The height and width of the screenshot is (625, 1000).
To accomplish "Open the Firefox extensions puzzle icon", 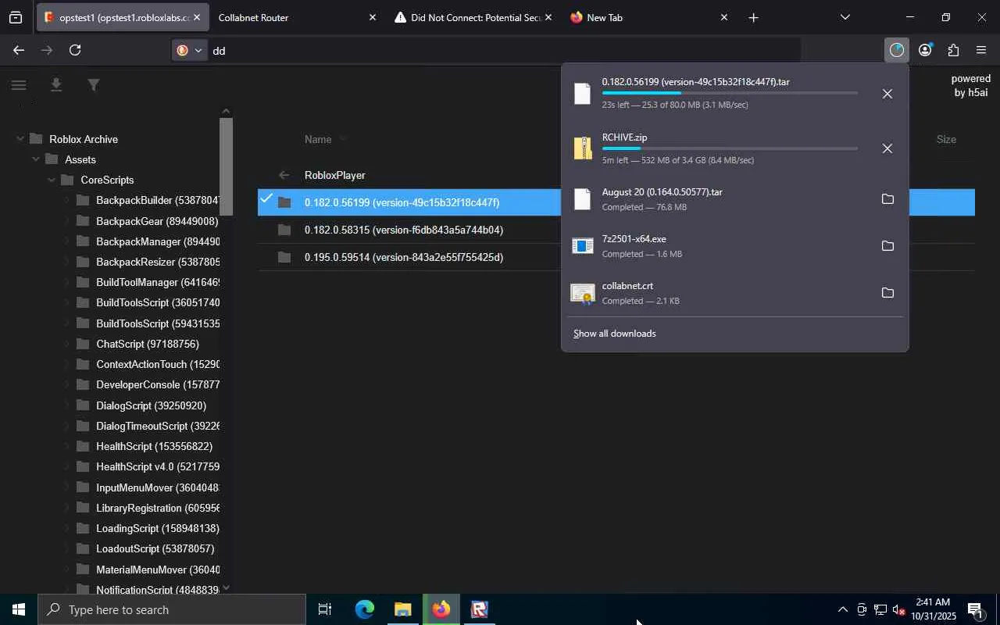I will click(x=953, y=50).
